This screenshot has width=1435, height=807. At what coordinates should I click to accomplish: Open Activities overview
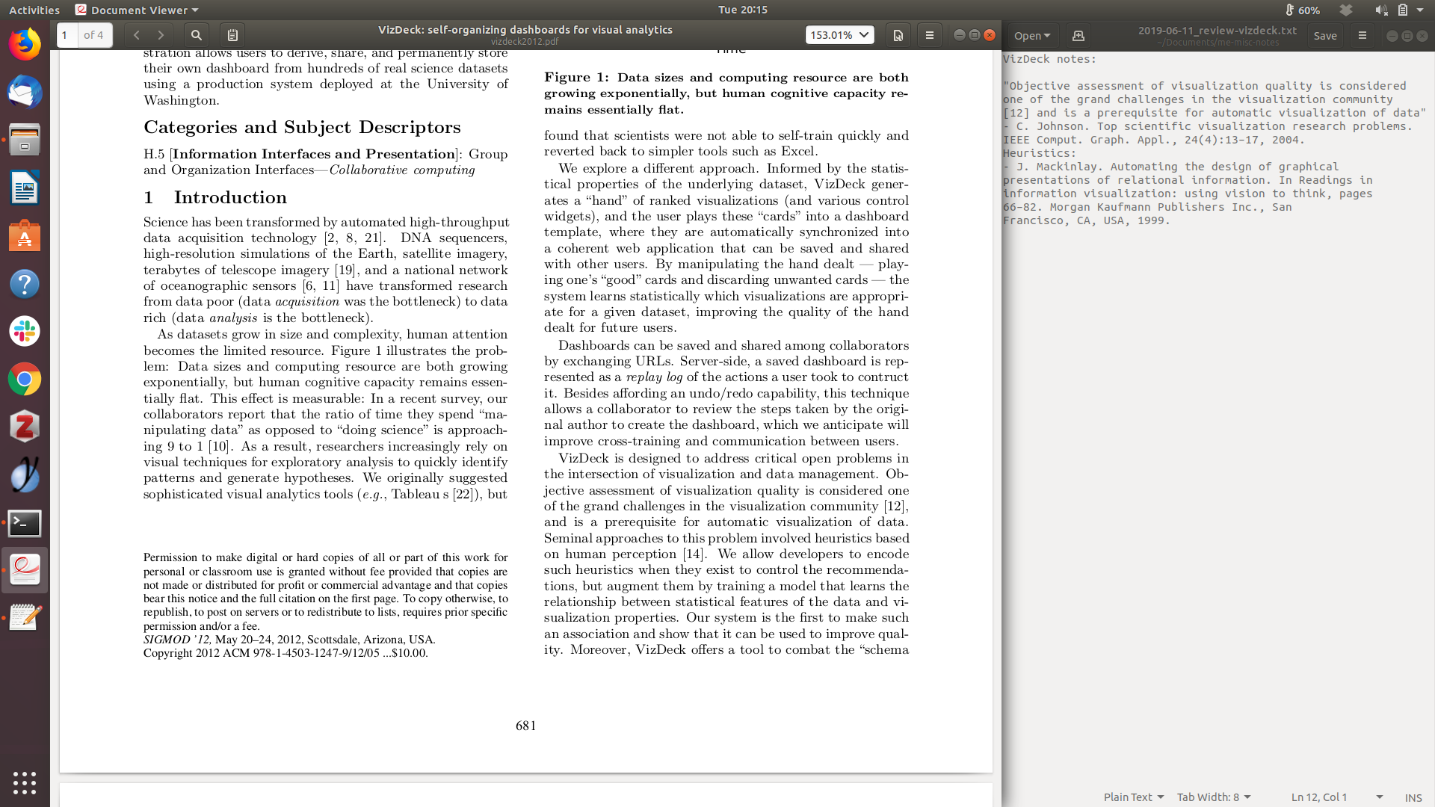pos(34,10)
